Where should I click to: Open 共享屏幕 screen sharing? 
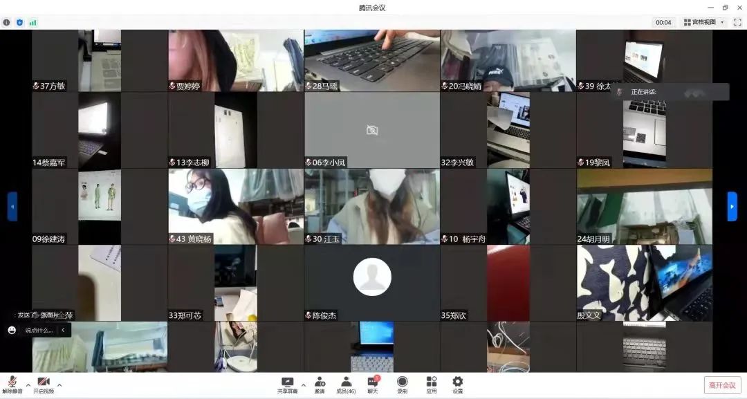click(287, 382)
